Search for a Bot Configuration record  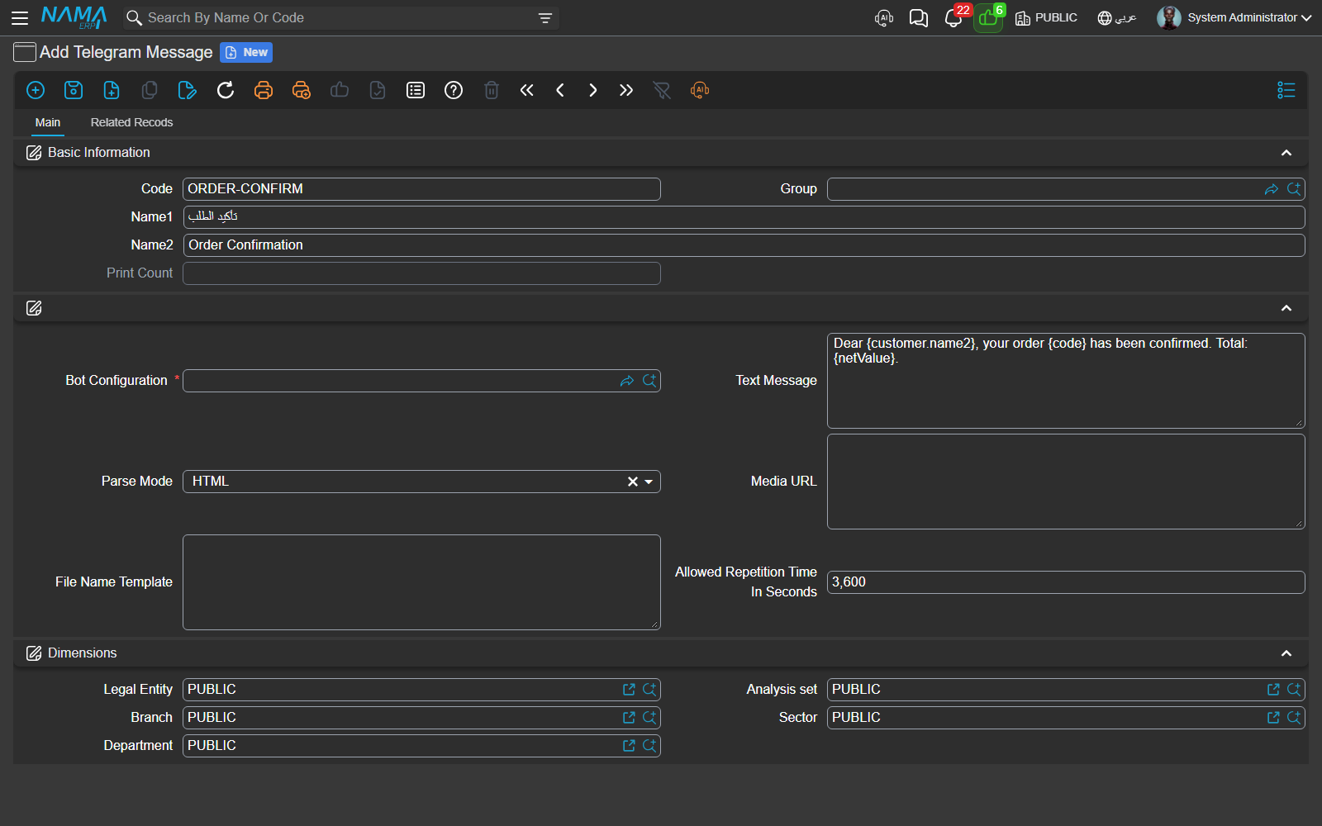click(649, 381)
